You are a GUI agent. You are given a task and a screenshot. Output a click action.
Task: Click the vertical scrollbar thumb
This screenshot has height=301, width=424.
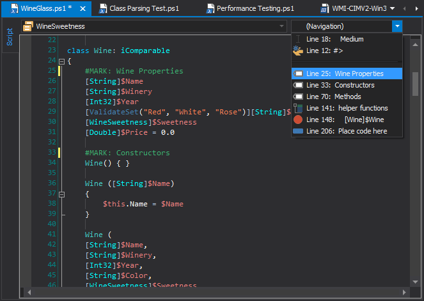[415, 84]
